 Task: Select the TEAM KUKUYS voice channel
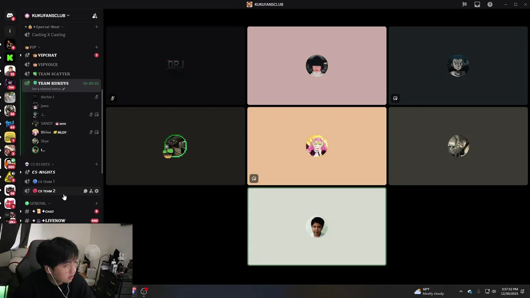point(61,83)
